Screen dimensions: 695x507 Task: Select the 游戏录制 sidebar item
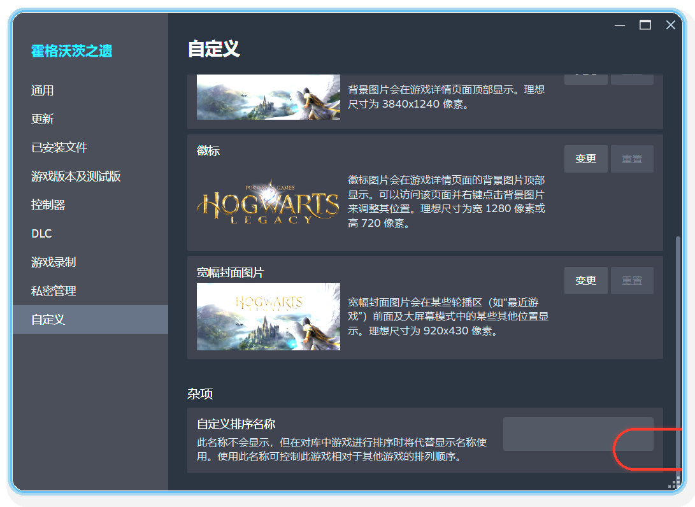90,262
